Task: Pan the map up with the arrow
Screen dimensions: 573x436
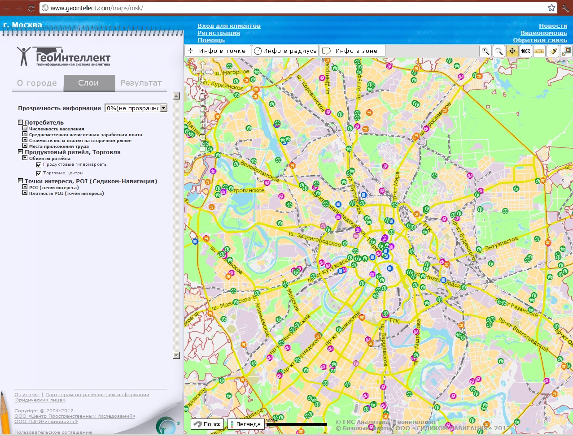Action: 202,65
